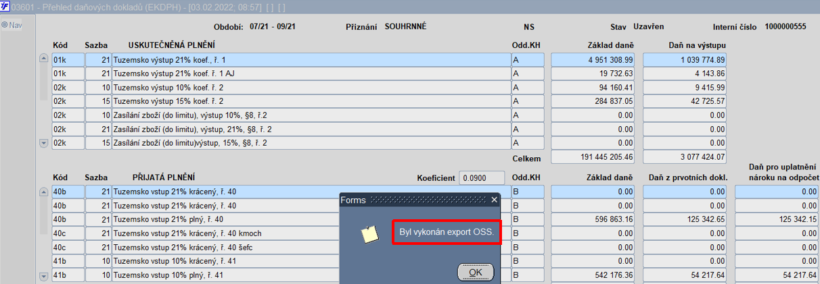Click the tax base value 4 951 308.99

(593, 60)
